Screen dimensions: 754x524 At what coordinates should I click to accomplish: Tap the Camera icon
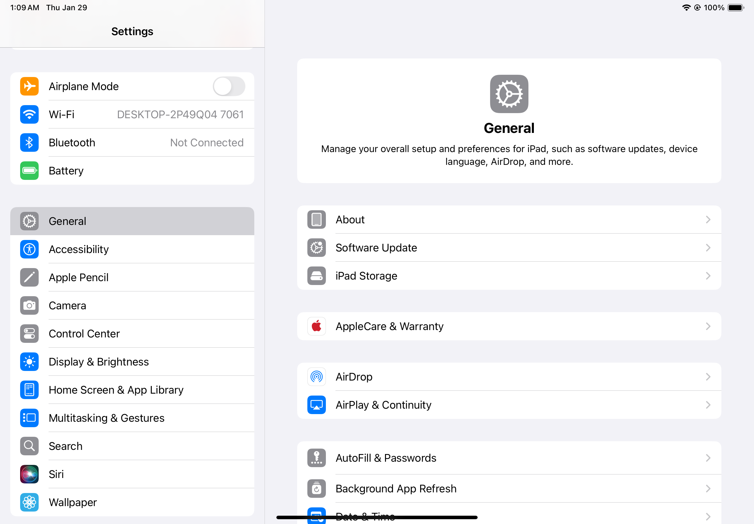[29, 306]
